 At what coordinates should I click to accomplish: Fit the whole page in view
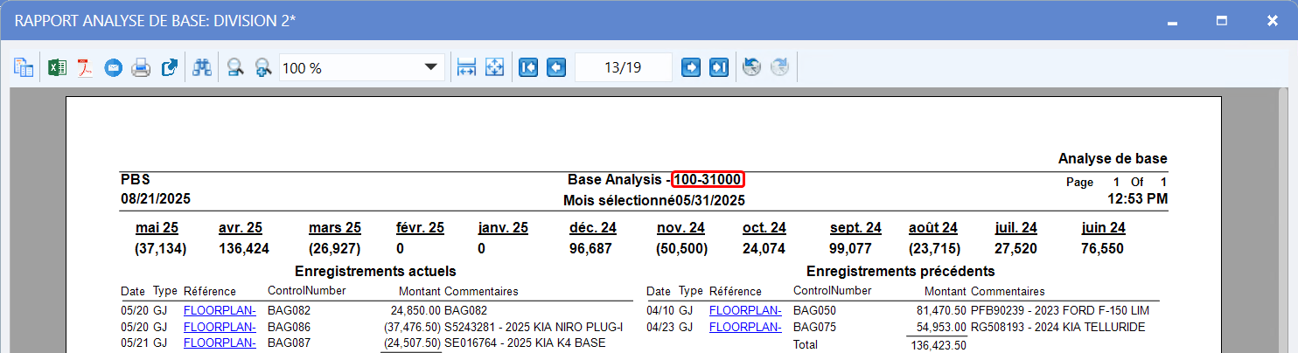[494, 67]
